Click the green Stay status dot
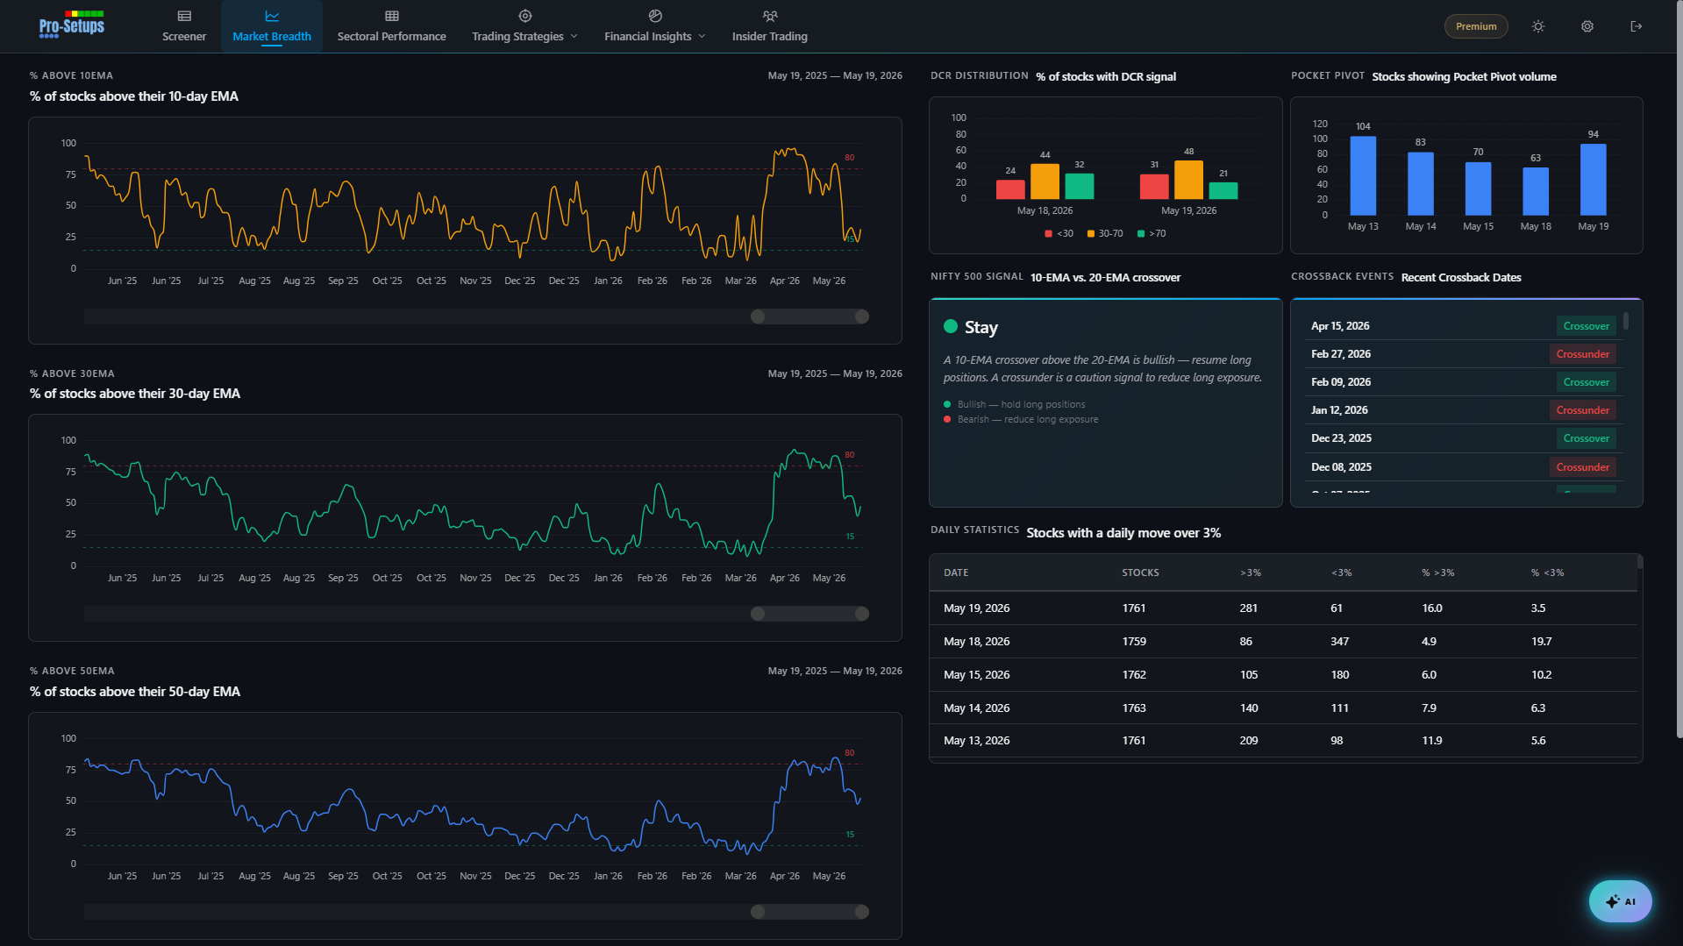This screenshot has width=1683, height=946. click(950, 327)
